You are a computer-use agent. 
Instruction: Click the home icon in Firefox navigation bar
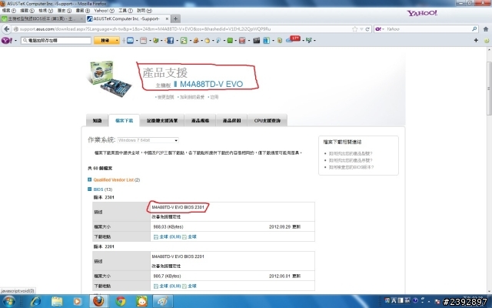(x=486, y=29)
